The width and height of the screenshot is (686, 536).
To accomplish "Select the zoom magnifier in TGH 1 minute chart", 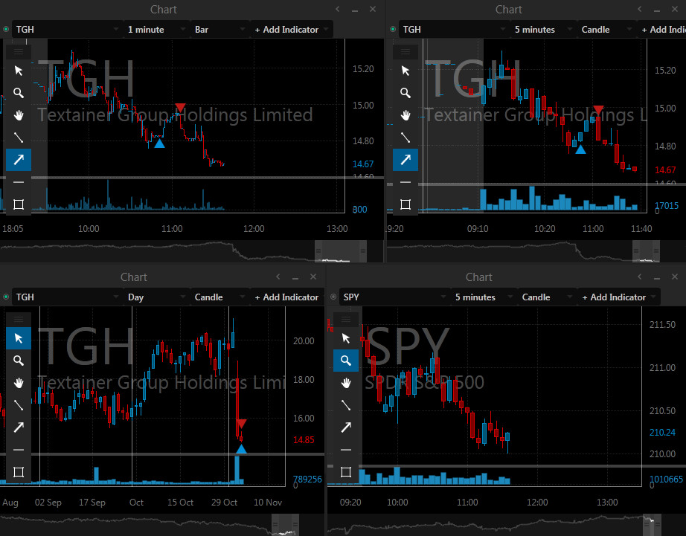I will point(19,93).
